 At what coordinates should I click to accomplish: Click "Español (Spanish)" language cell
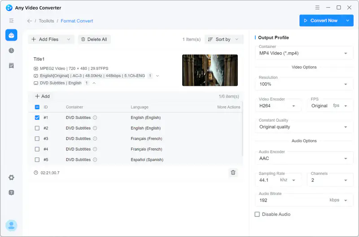pos(147,160)
